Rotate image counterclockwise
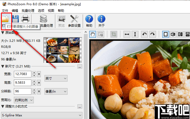This screenshot has width=190, height=119. [x=144, y=34]
